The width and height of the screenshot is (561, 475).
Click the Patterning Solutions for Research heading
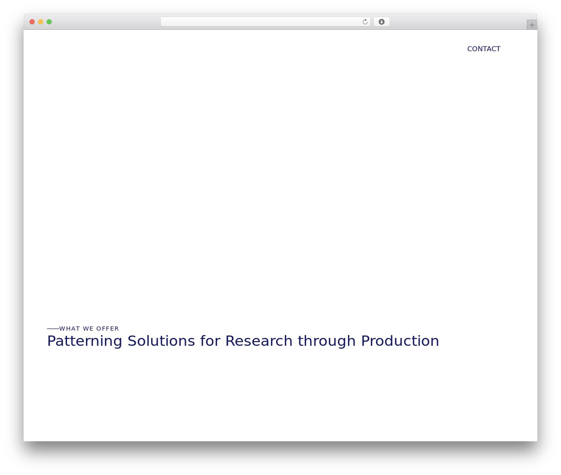point(243,341)
